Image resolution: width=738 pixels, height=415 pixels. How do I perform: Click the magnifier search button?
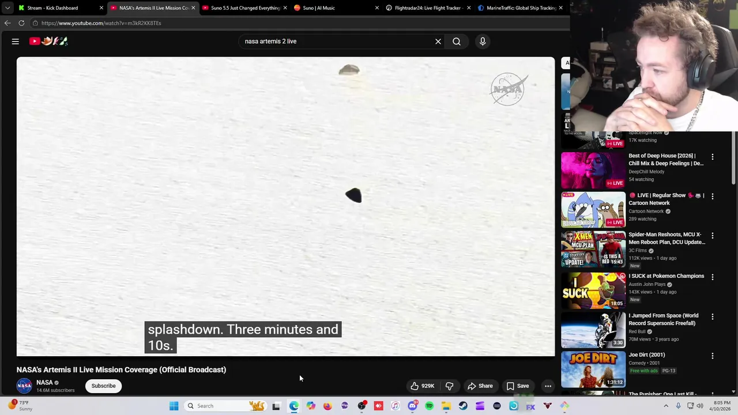457,41
